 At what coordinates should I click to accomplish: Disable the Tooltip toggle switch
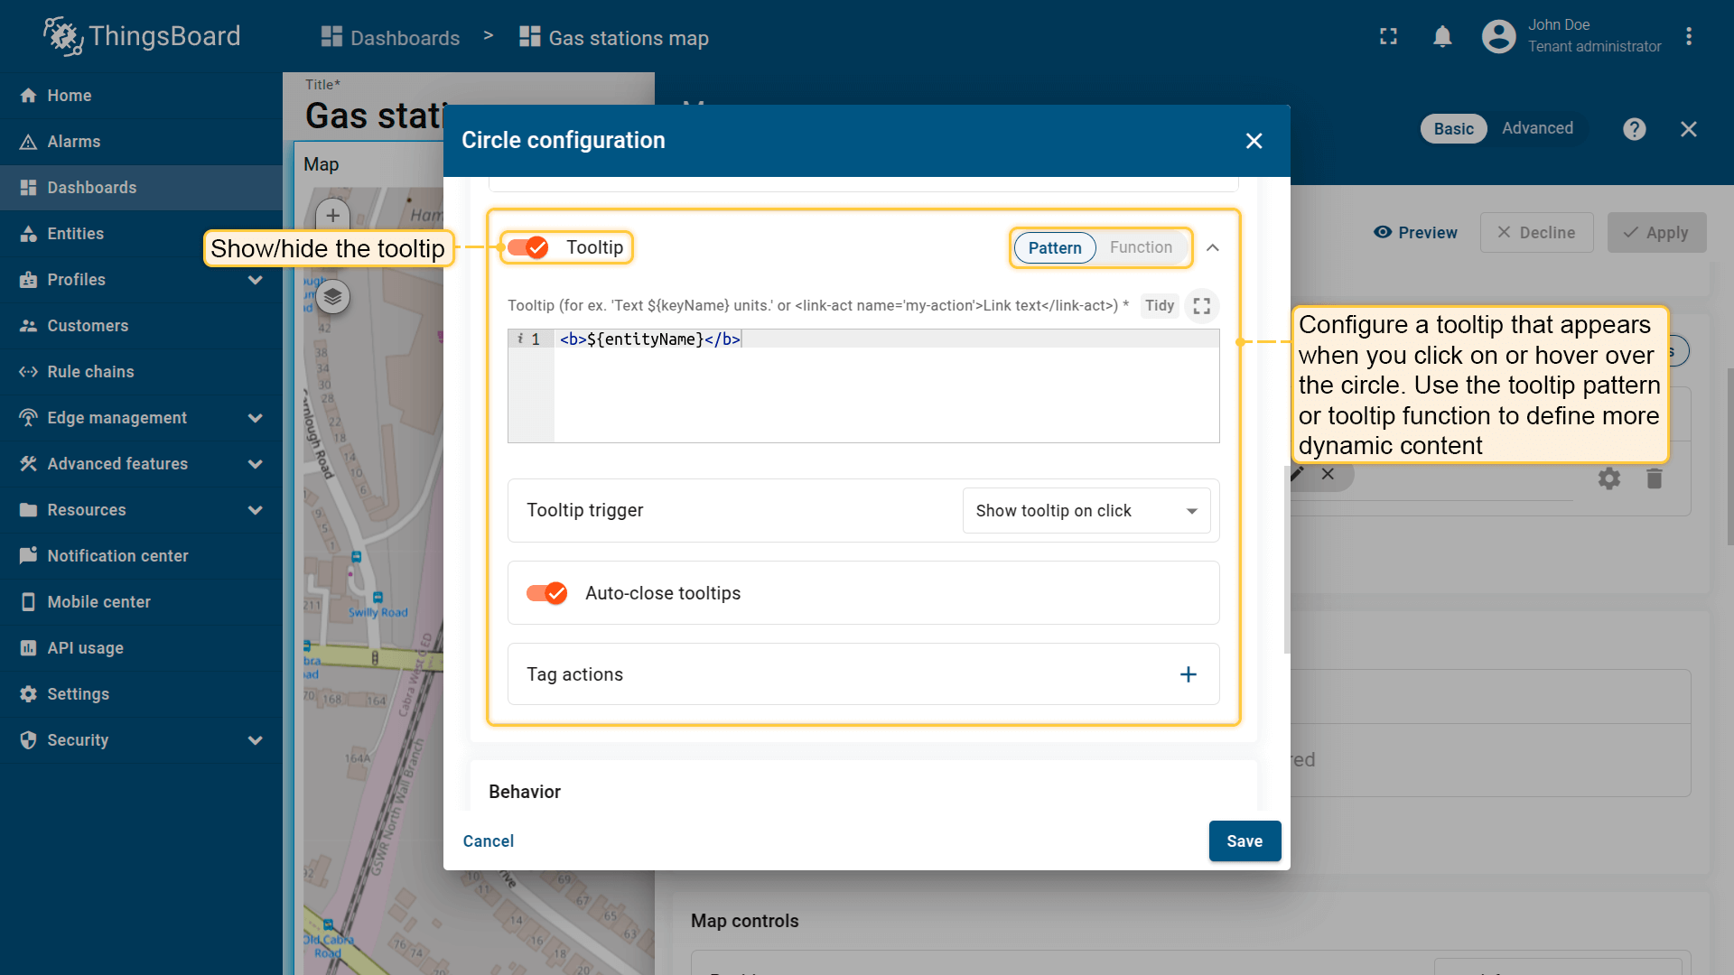(528, 247)
